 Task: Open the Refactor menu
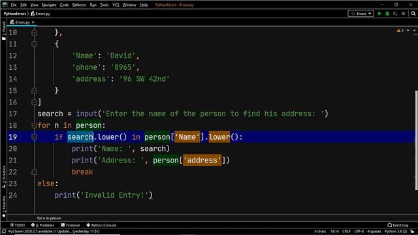tap(79, 5)
